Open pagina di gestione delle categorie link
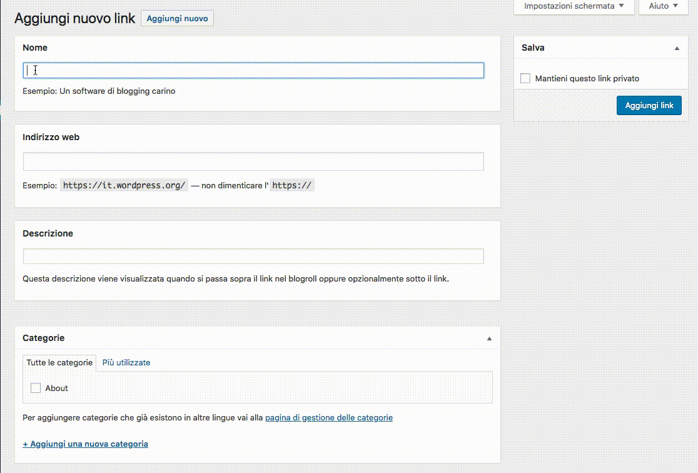 click(328, 417)
